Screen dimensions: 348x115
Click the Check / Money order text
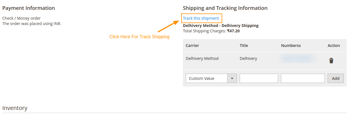[21, 18]
